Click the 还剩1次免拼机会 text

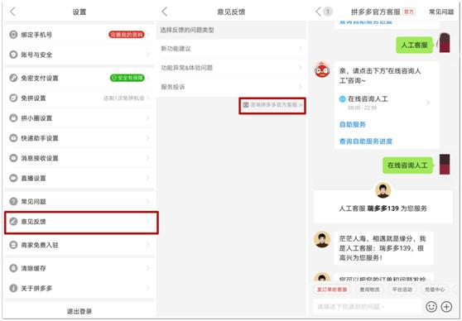(x=123, y=98)
